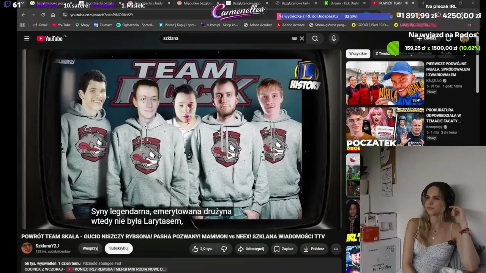Open YouTube notifications bell
486x273 pixels.
[x=448, y=38]
